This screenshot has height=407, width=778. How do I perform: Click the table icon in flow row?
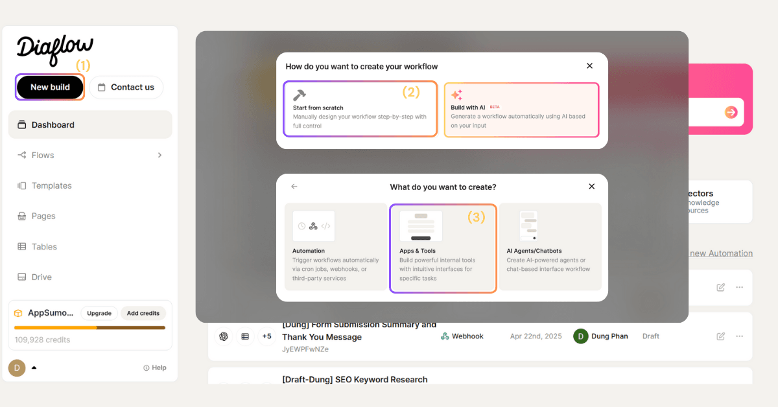(245, 336)
